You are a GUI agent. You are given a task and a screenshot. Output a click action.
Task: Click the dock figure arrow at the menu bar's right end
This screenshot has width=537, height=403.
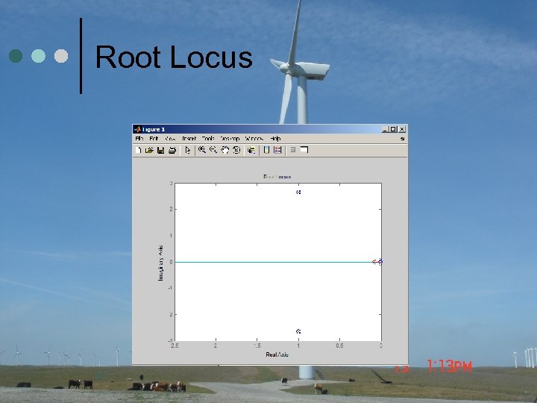[x=402, y=139]
